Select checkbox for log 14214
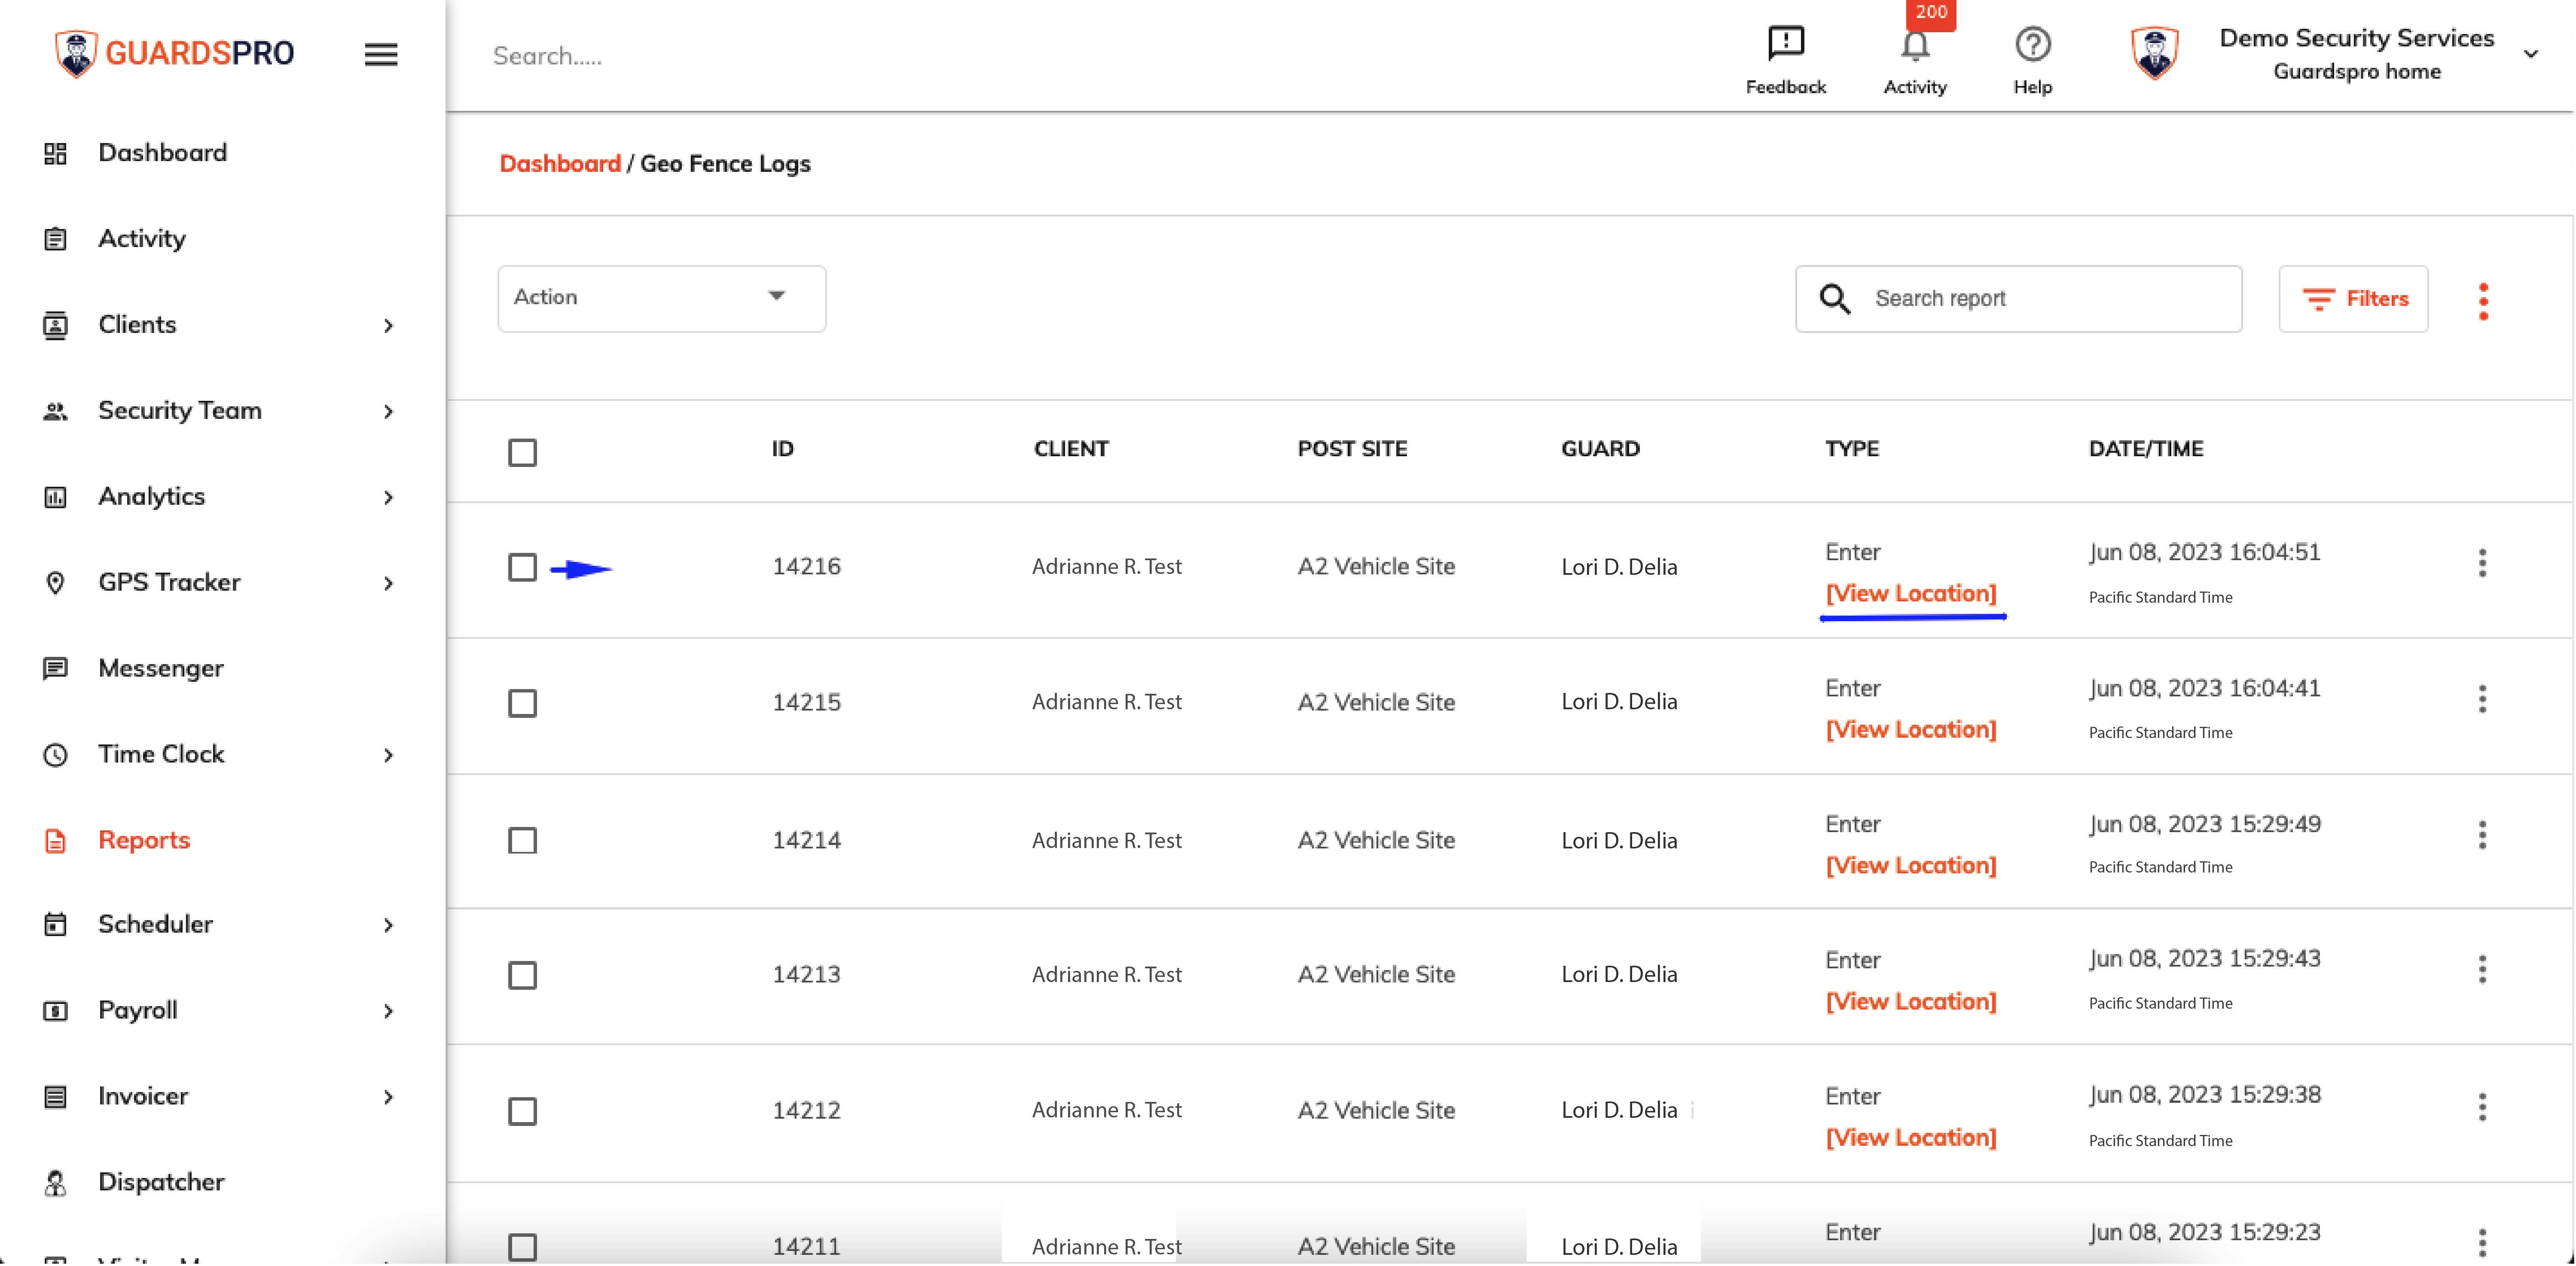The height and width of the screenshot is (1266, 2576). click(x=522, y=841)
